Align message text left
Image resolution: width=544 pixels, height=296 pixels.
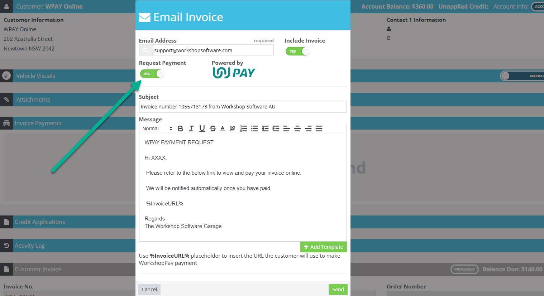[x=286, y=128]
